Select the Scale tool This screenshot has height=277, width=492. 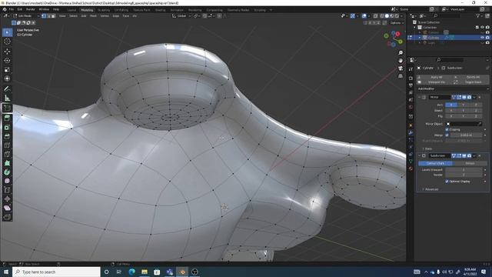(7, 69)
